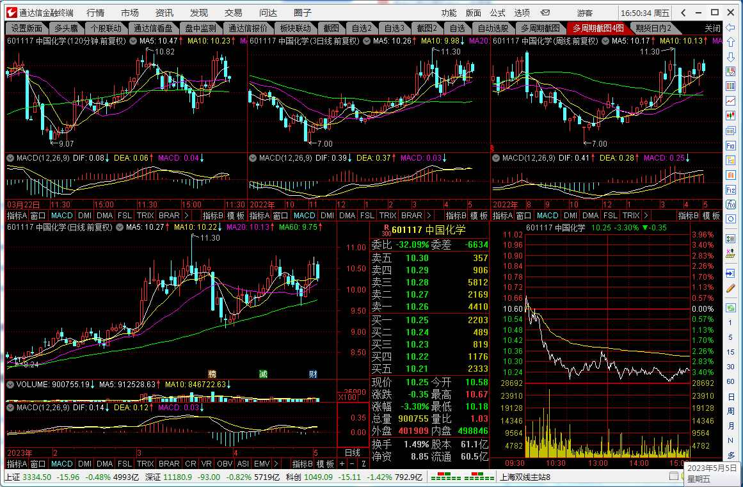
Task: Select the 月 monthly period in sidebar
Action: (x=730, y=426)
